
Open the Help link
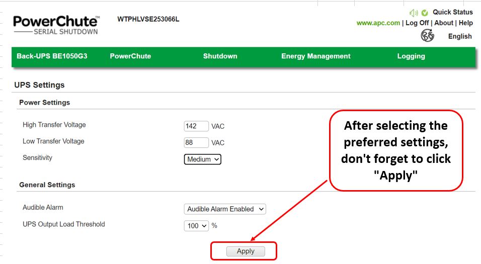[466, 23]
